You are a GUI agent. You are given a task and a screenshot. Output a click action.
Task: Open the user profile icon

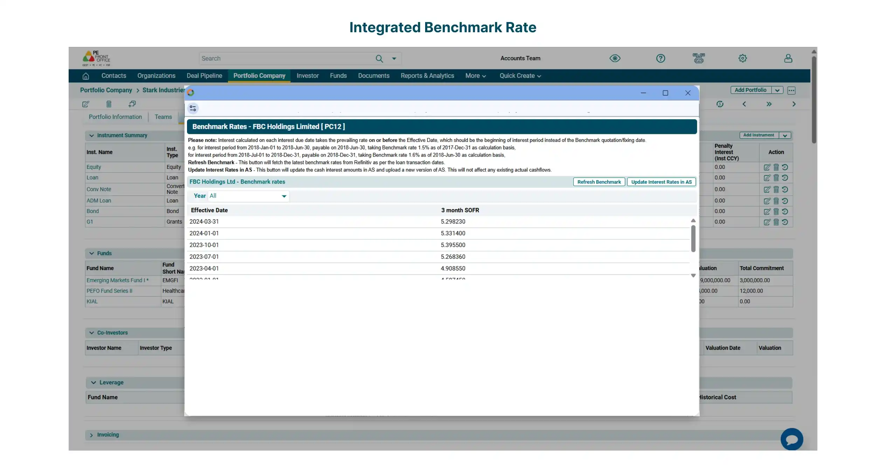tap(788, 58)
